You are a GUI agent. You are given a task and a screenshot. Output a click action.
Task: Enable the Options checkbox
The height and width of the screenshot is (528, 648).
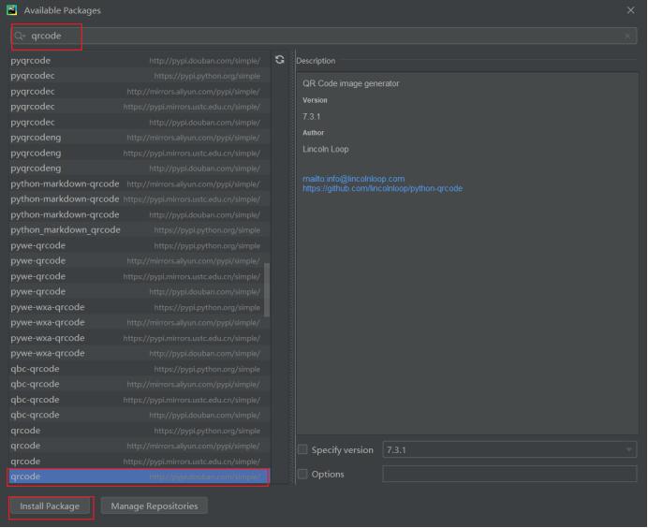(302, 474)
